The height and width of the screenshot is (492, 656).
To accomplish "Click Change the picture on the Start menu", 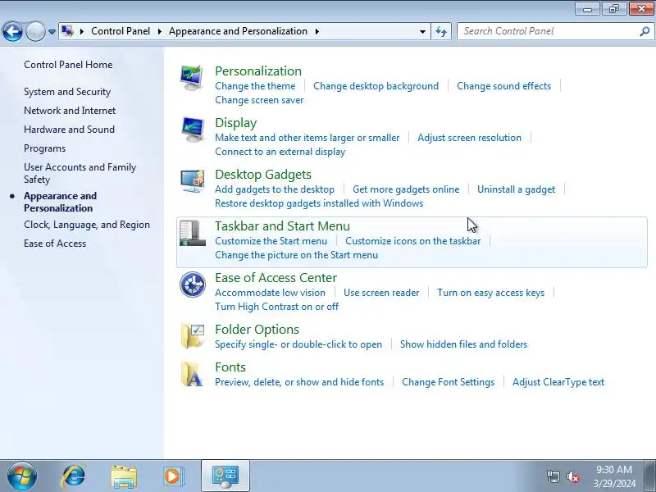I will tap(297, 255).
